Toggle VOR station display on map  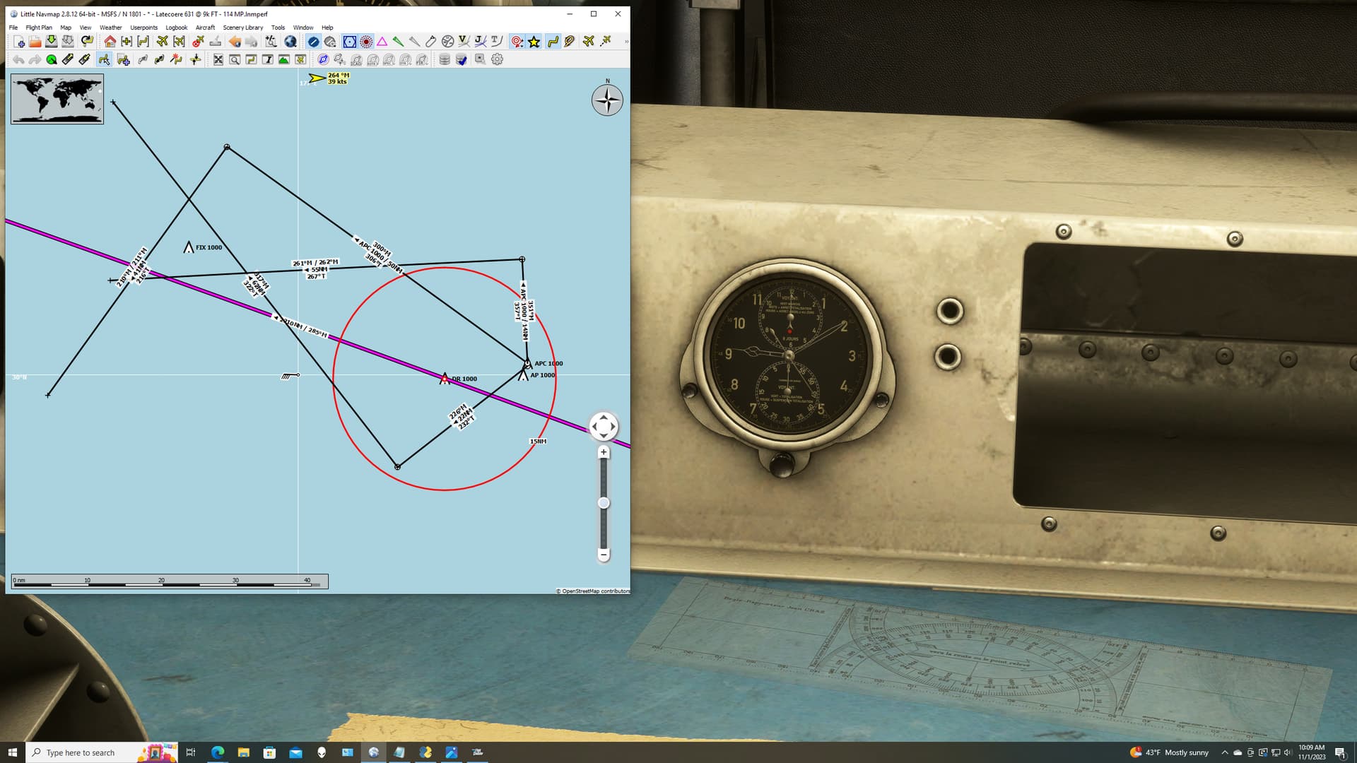tap(349, 42)
